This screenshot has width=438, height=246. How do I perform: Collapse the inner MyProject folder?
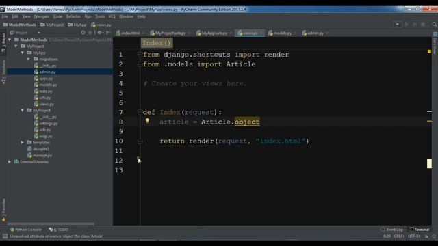click(x=23, y=111)
